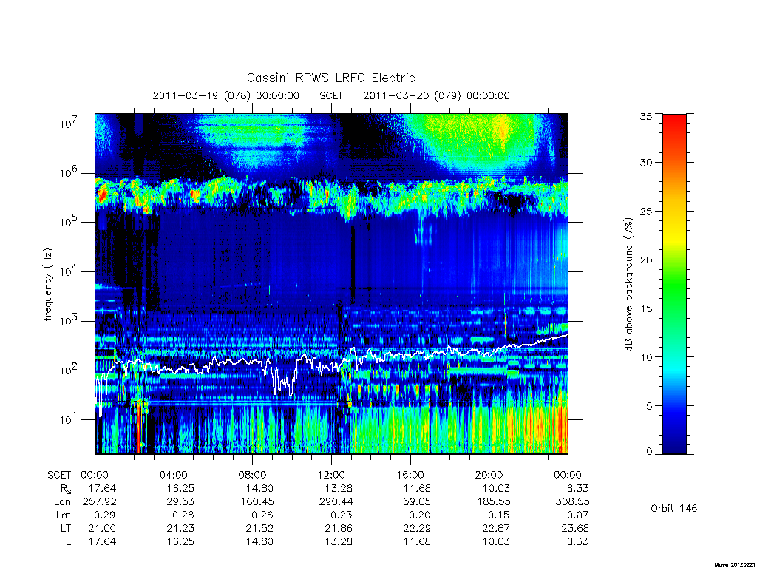
Task: Click the colorbar tick label "15"
Action: (x=646, y=308)
